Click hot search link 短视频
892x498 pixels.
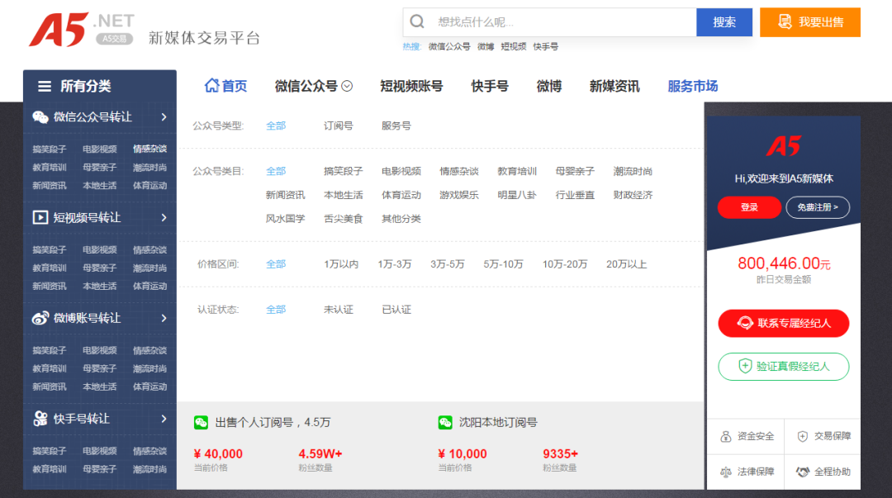tap(513, 47)
